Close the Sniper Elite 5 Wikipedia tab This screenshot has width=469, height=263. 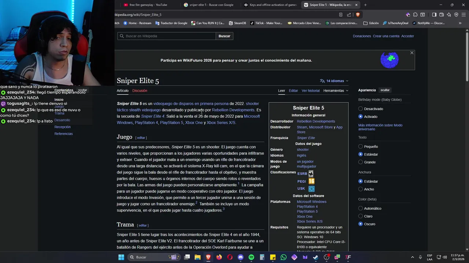(356, 5)
